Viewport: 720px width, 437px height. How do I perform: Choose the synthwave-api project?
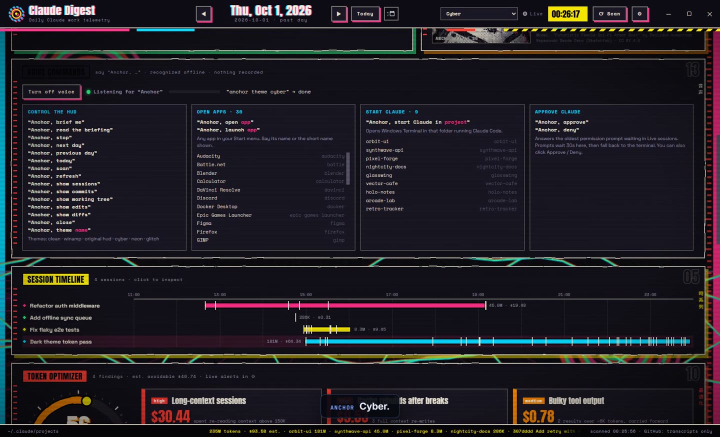coord(441,150)
